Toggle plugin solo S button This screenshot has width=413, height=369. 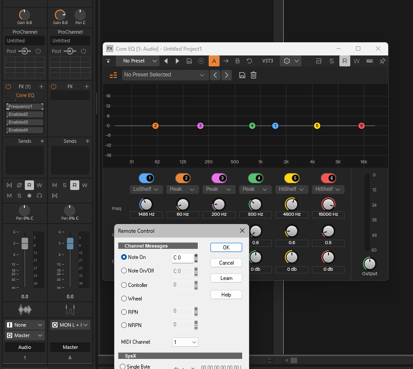point(332,61)
